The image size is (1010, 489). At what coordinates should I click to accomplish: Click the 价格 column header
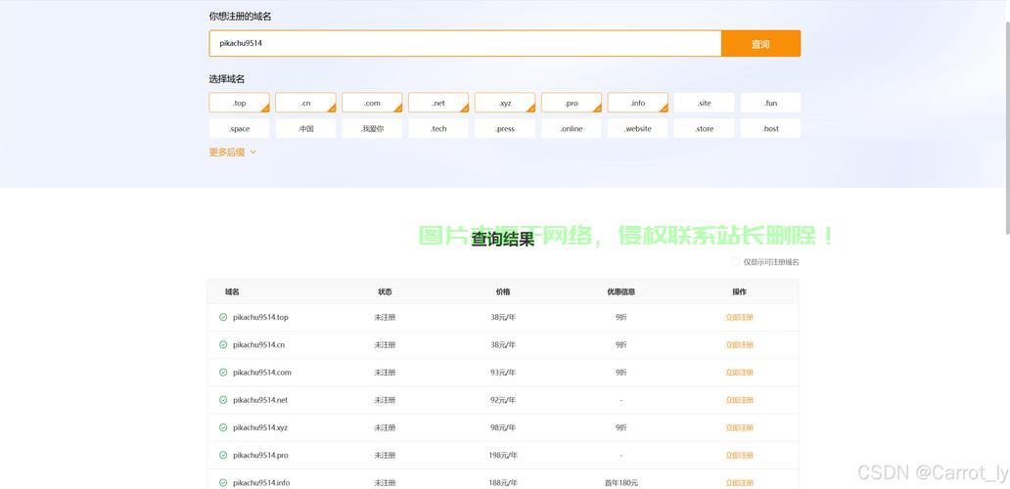[503, 291]
